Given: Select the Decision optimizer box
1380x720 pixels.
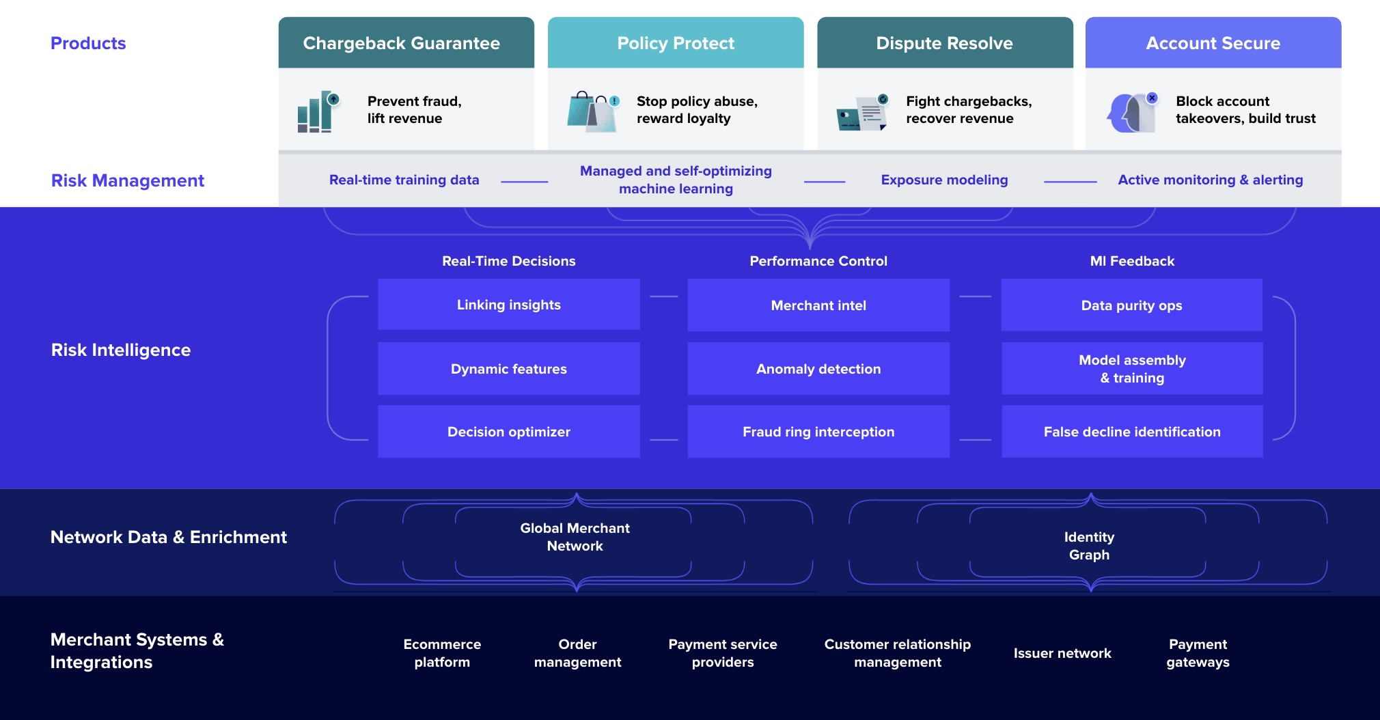Looking at the screenshot, I should point(509,432).
